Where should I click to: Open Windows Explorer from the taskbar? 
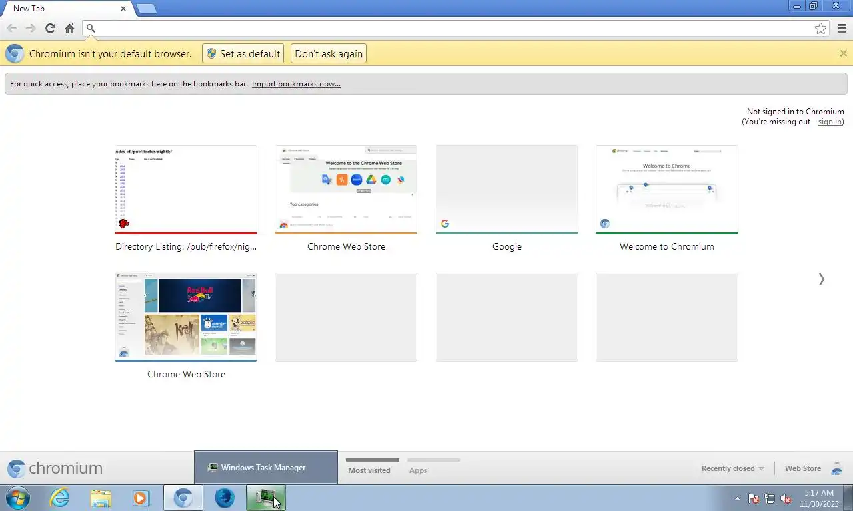tap(101, 498)
